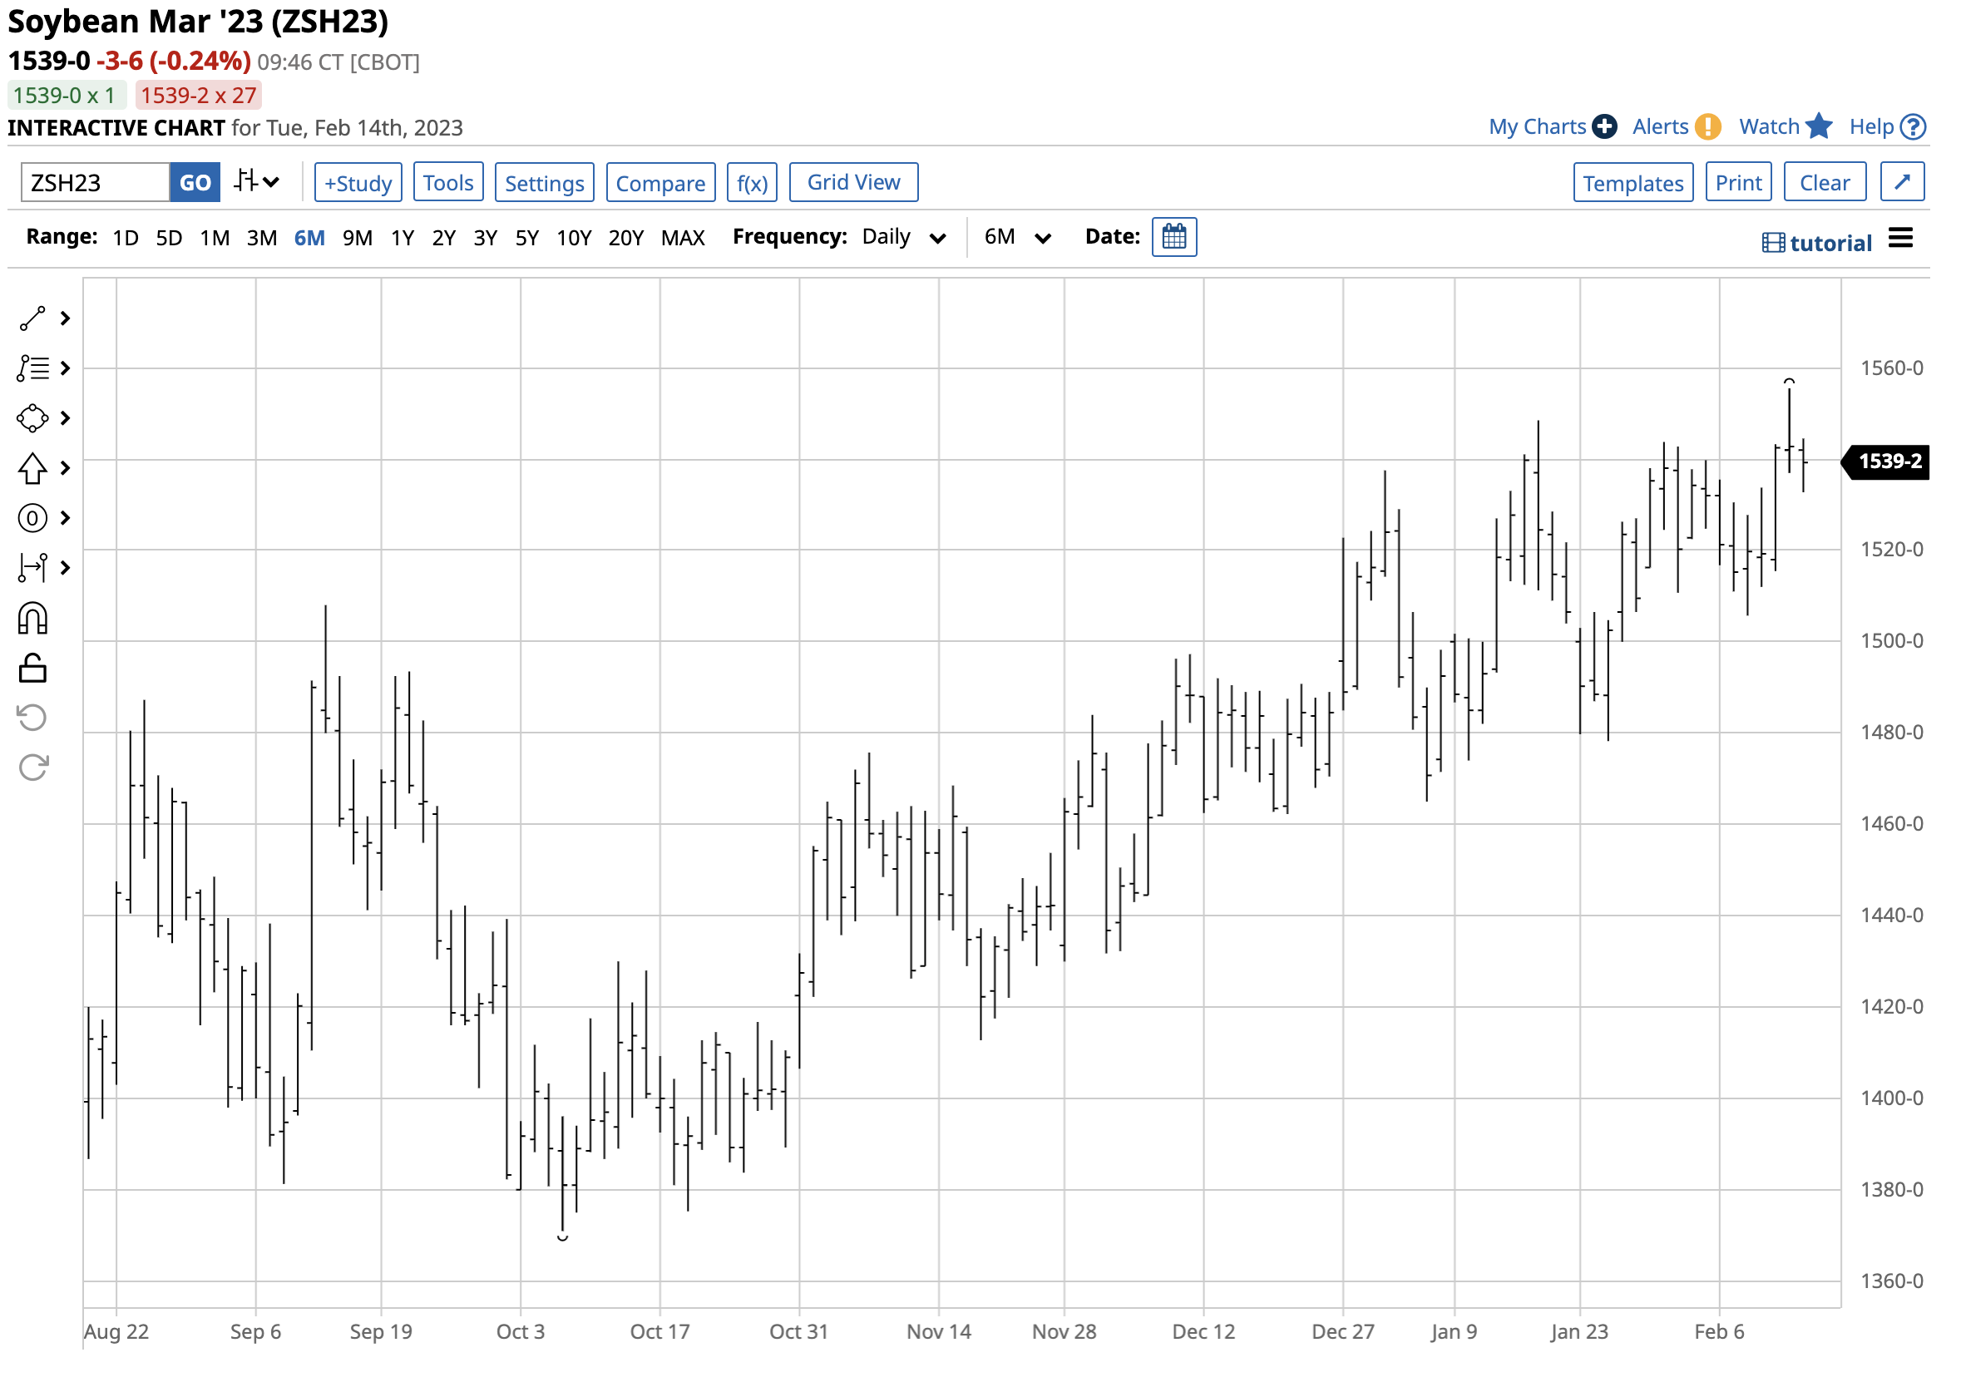This screenshot has height=1387, width=1961.
Task: Select the up arrow marker tool
Action: pyautogui.click(x=32, y=468)
